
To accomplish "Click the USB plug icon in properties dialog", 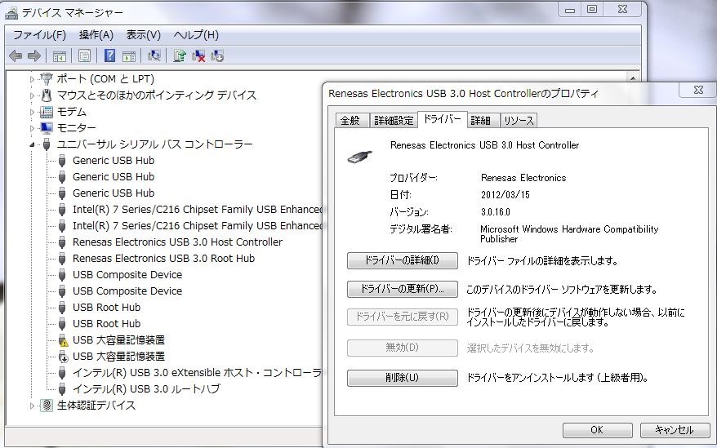I will [x=359, y=157].
